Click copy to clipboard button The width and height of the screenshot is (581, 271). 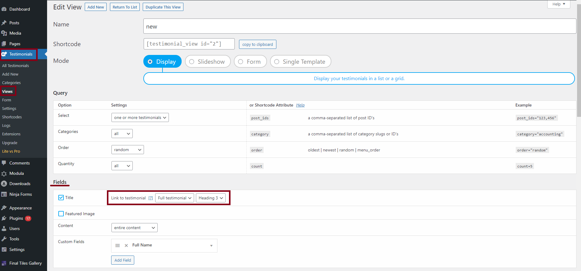pos(258,44)
